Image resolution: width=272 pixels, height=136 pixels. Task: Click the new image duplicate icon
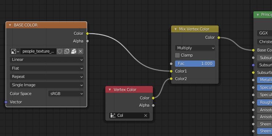[x=66, y=51]
